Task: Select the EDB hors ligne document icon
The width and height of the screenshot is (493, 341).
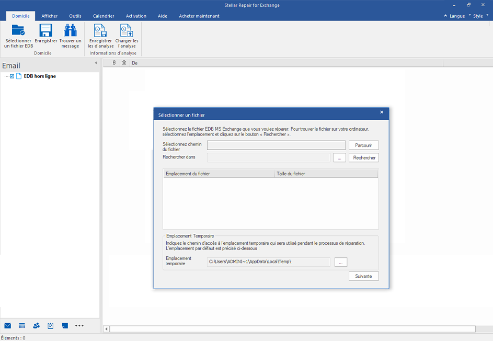Action: pyautogui.click(x=19, y=76)
